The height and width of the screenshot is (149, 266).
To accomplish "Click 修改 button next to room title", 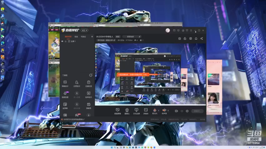I will point(118,36).
